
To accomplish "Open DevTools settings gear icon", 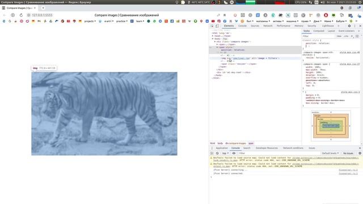I will point(349,26).
